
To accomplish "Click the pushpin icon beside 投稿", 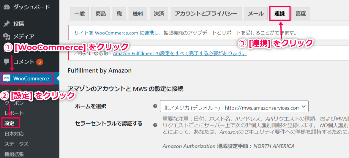I will [x=7, y=24].
